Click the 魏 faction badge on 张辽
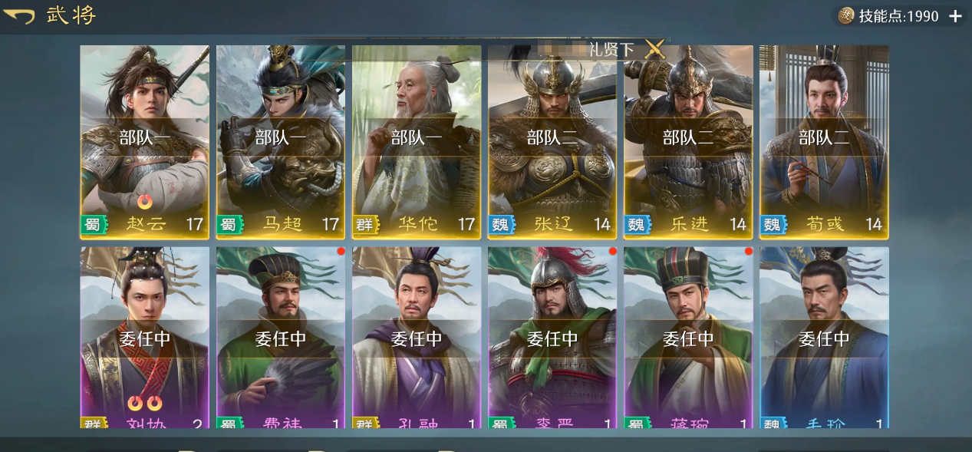972x452 pixels. 499,224
